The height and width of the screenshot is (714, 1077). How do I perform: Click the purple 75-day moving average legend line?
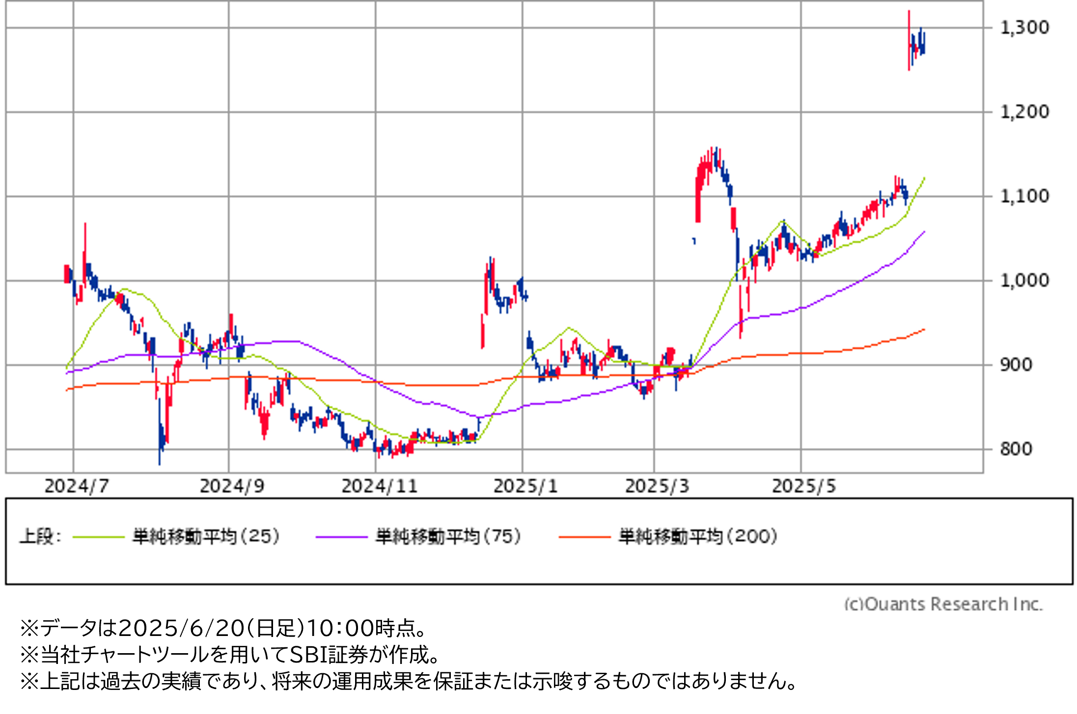tap(341, 537)
